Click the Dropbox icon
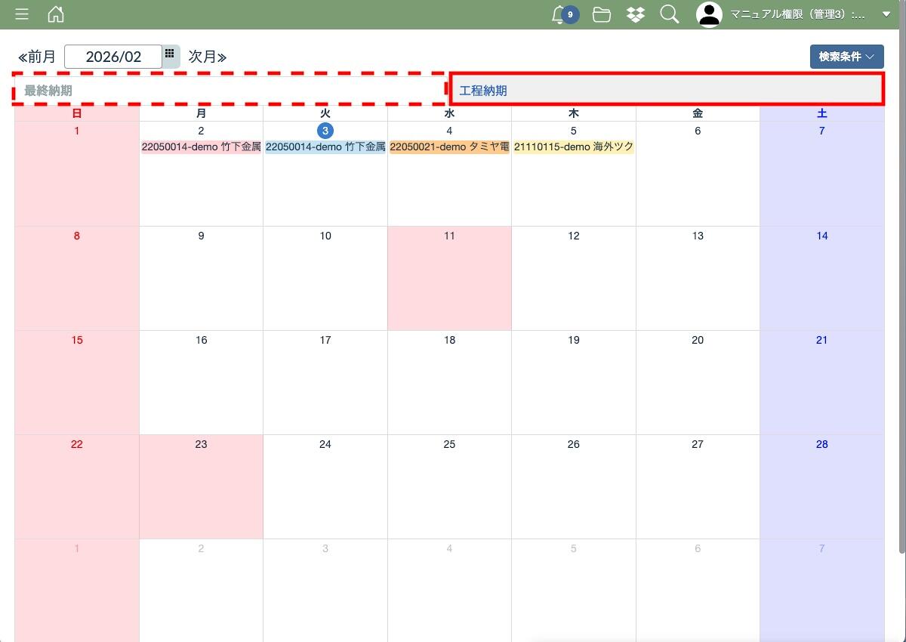906x642 pixels. pyautogui.click(x=636, y=14)
